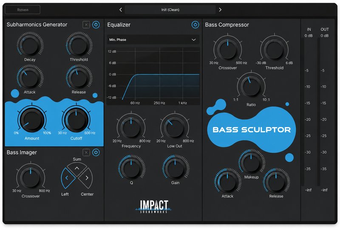340x230 pixels.
Task: Click the Equalizer Q knob
Action: point(132,168)
